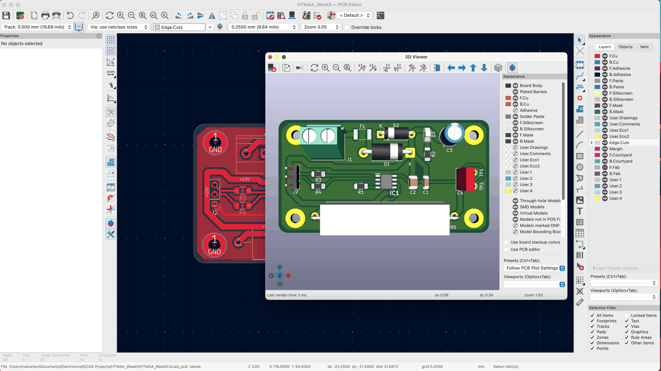This screenshot has height=371, width=661.
Task: Select the Route Tracks tool in the right toolbar
Action: point(580,76)
